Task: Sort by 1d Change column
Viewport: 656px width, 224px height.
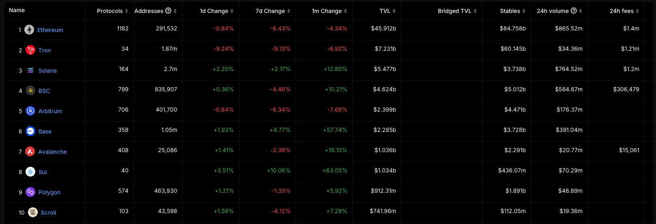Action: 217,11
